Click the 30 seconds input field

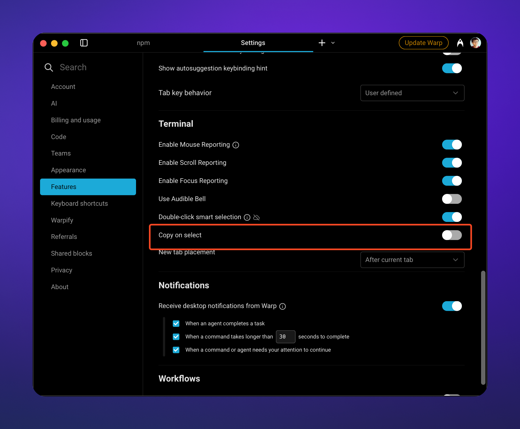point(286,337)
